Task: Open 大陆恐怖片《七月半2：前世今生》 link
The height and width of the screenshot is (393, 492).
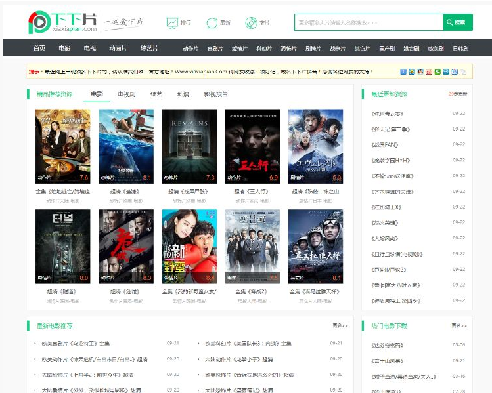Action: (87, 375)
